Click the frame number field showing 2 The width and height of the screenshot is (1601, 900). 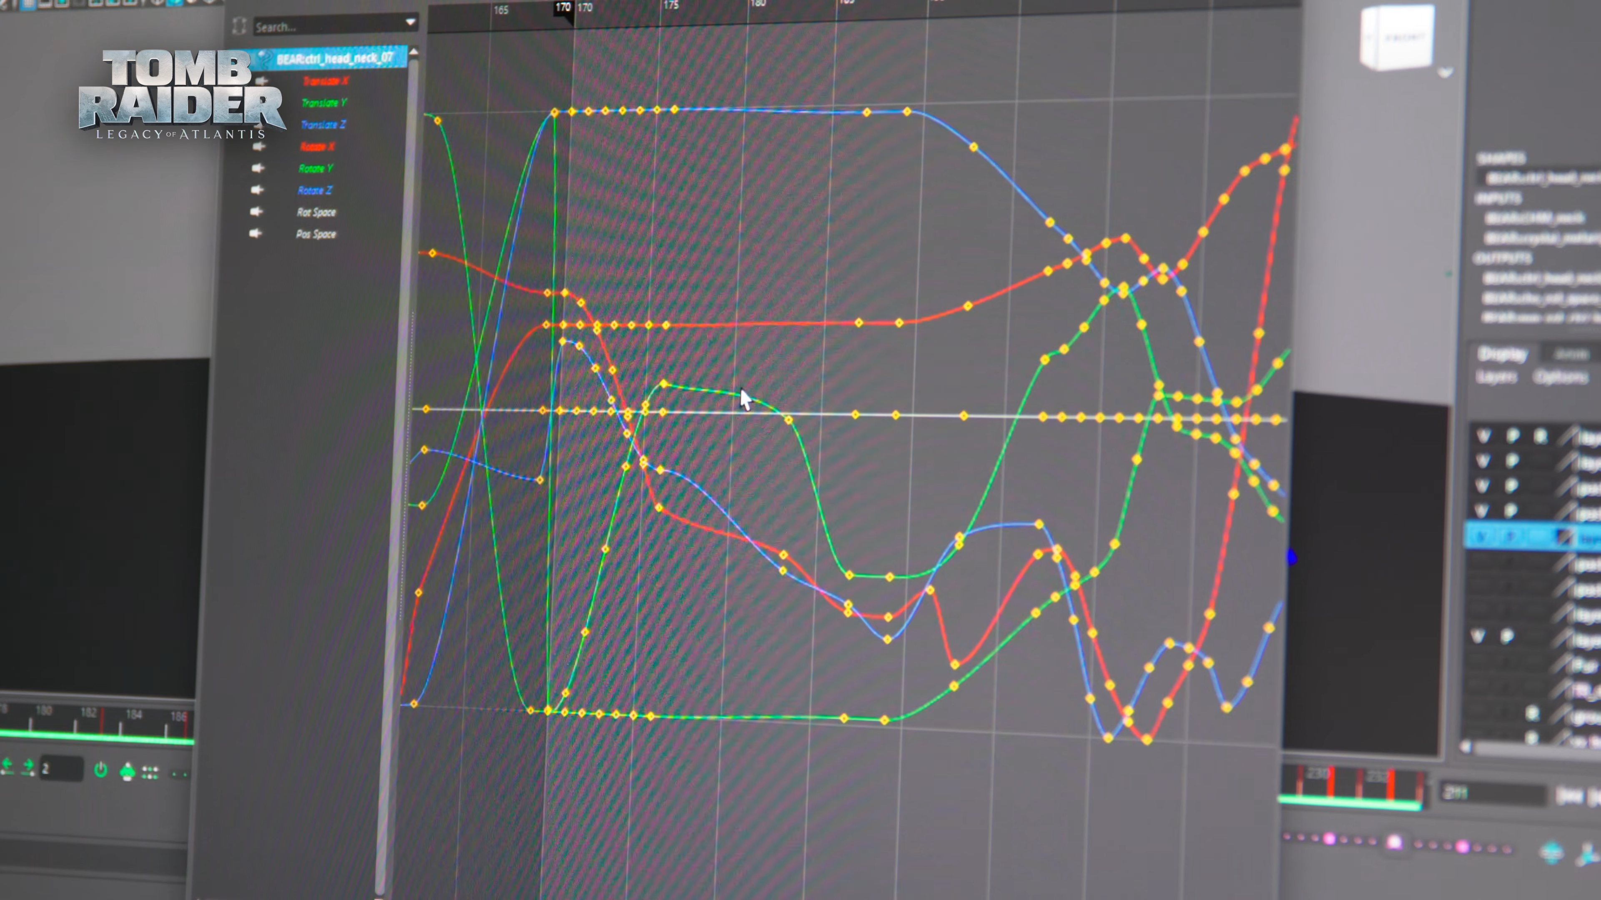click(x=61, y=768)
